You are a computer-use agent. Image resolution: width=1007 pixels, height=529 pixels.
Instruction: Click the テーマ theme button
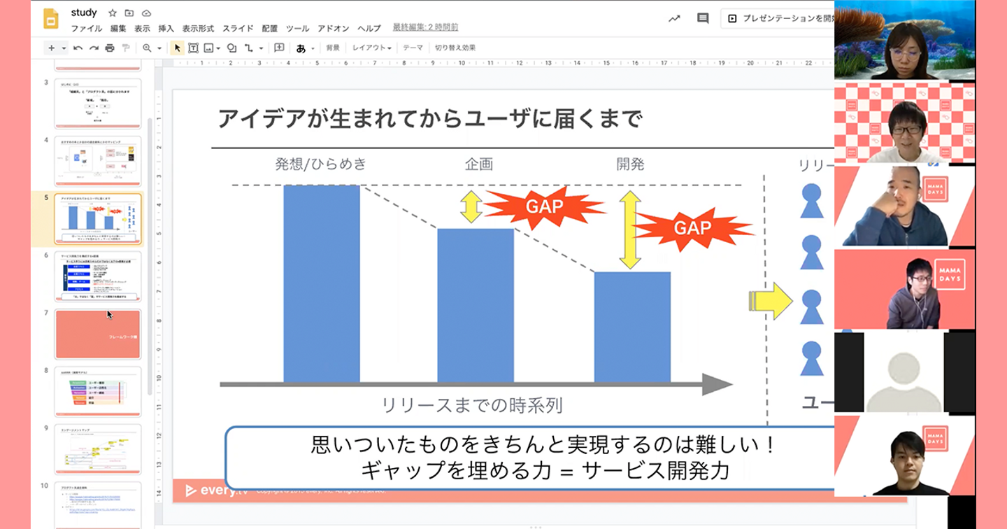(x=413, y=48)
